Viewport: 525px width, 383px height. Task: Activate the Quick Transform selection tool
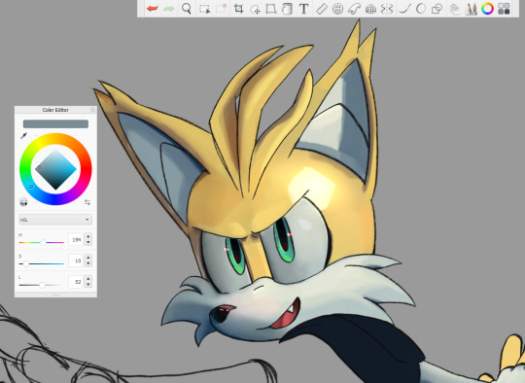coord(222,9)
